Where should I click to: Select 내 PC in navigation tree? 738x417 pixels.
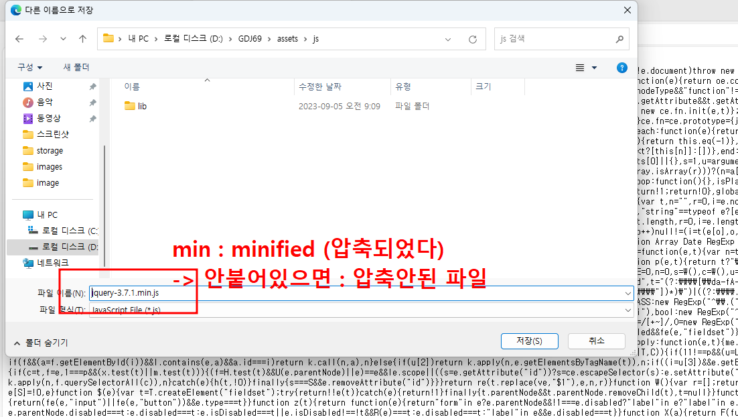47,215
